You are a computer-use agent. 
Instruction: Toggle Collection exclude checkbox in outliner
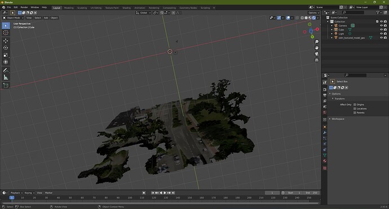pos(377,21)
